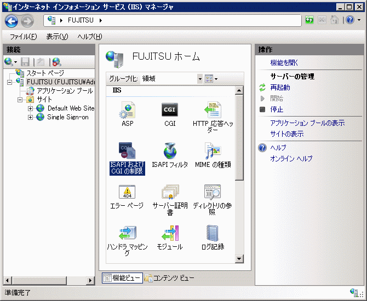
Task: Switch to 機能ビュー tab
Action: (x=122, y=278)
